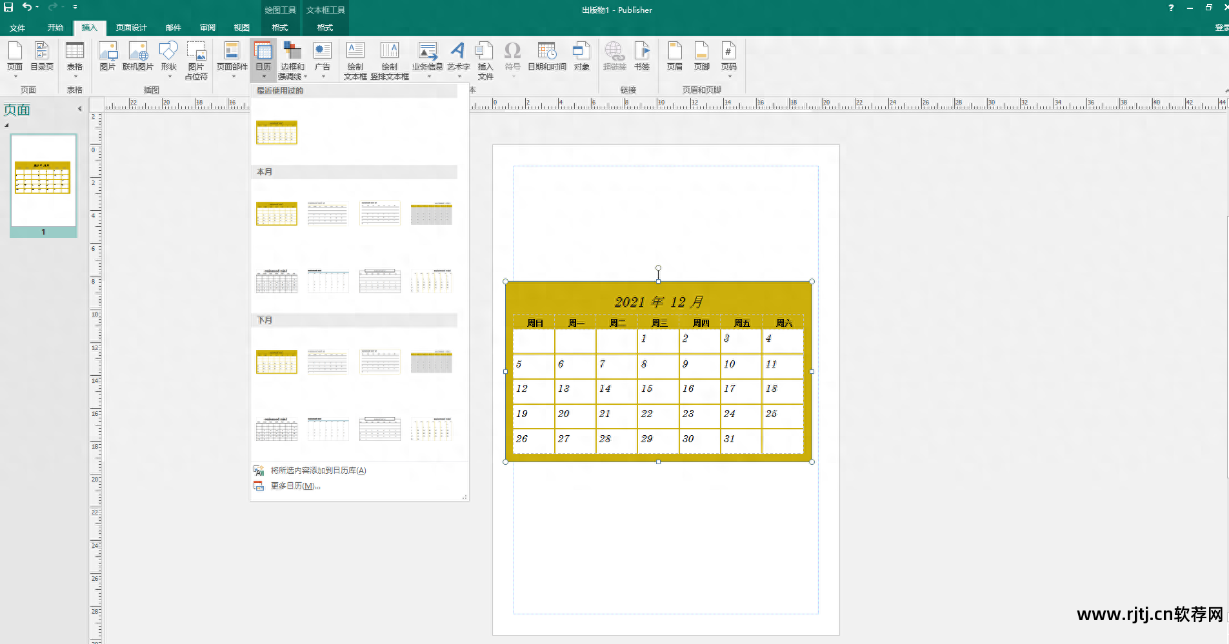Open the 文件 file tab

pos(17,28)
